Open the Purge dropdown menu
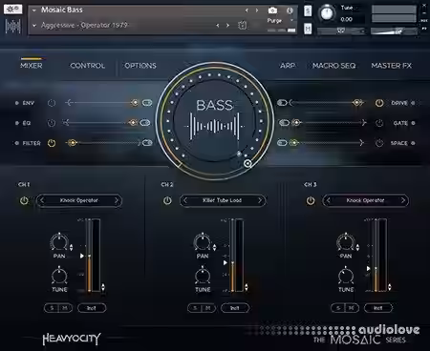This screenshot has width=430, height=351. 280,20
